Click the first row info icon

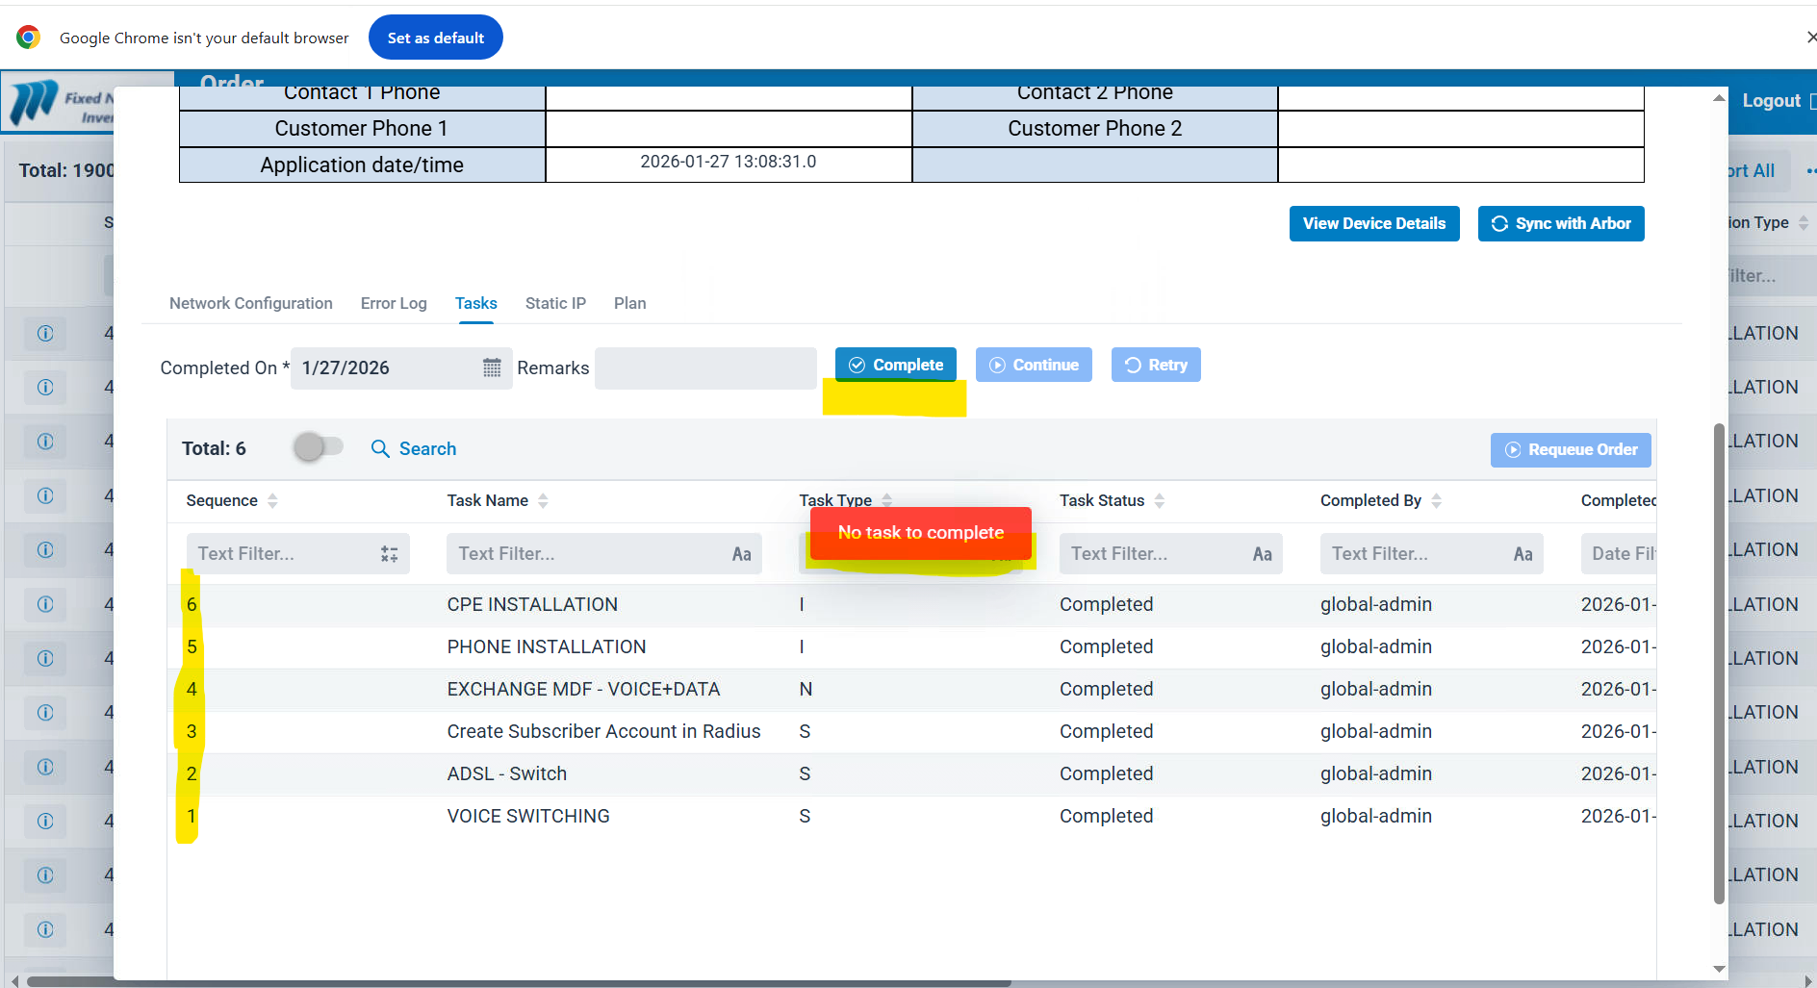click(45, 333)
